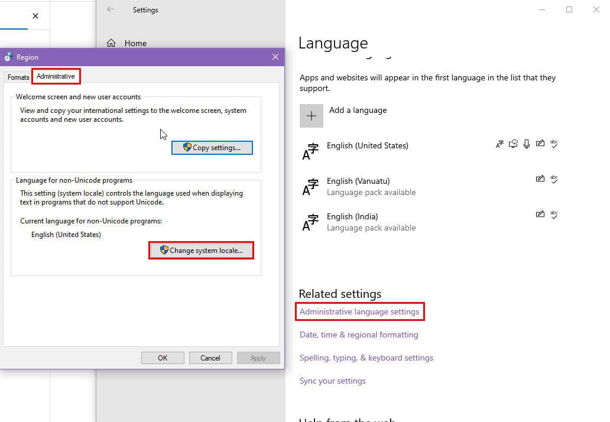Click the back arrow in Settings window
This screenshot has height=422, width=610.
tap(111, 9)
